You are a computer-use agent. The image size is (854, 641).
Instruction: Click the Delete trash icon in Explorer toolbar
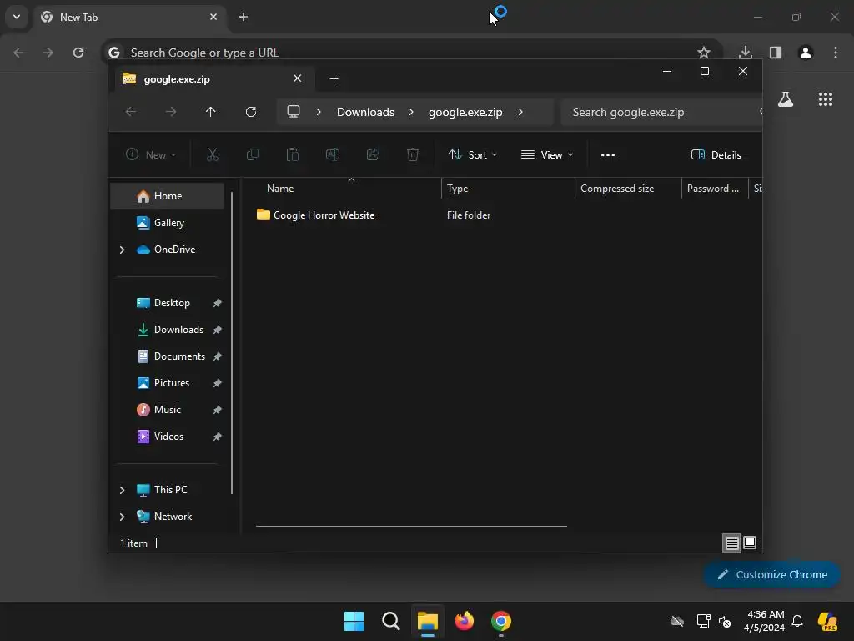(x=413, y=154)
